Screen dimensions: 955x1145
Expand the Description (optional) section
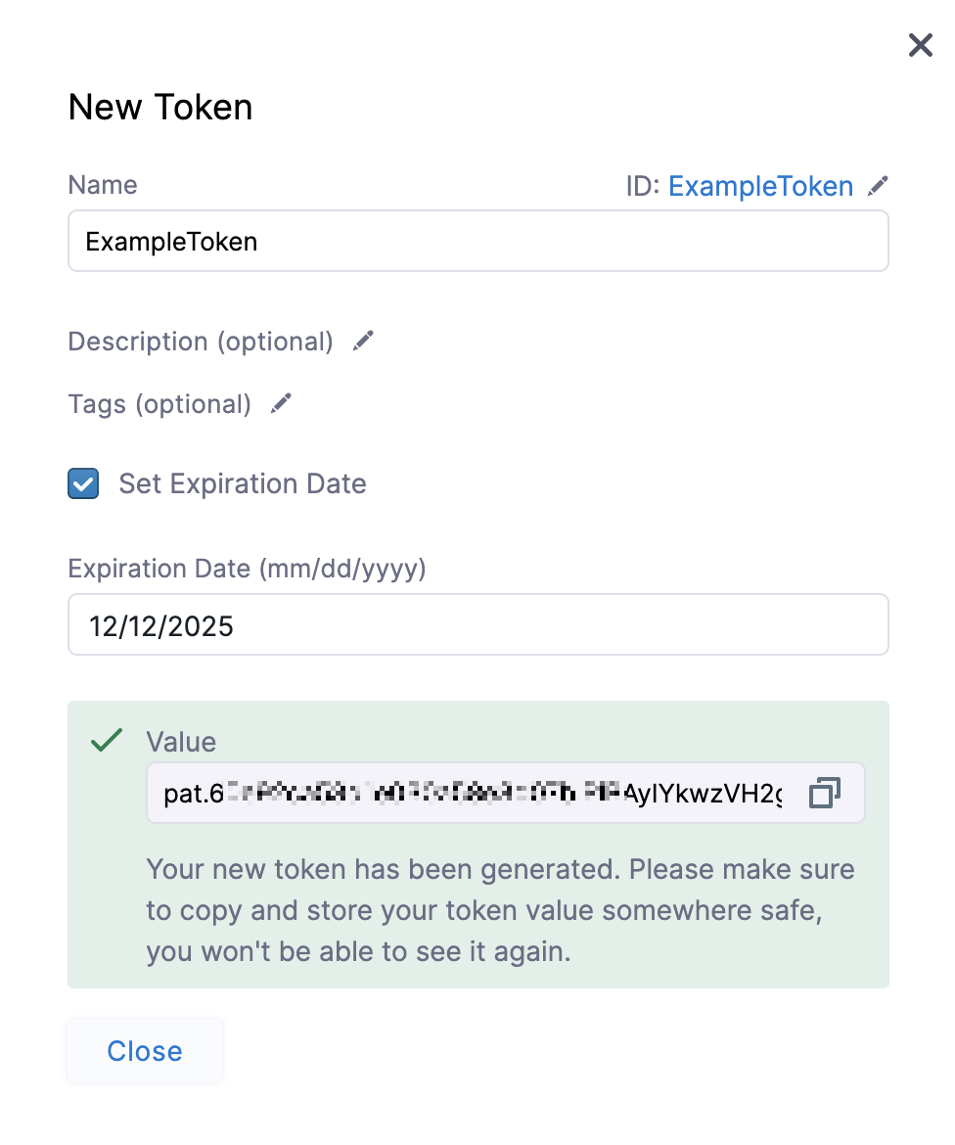(201, 341)
